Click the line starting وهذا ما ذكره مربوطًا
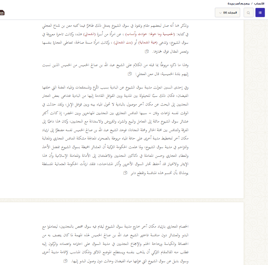 115,65
